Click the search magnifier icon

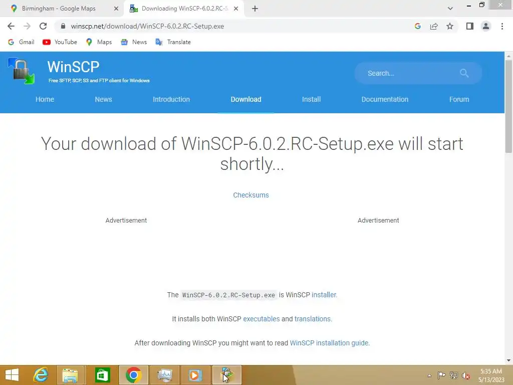[464, 73]
